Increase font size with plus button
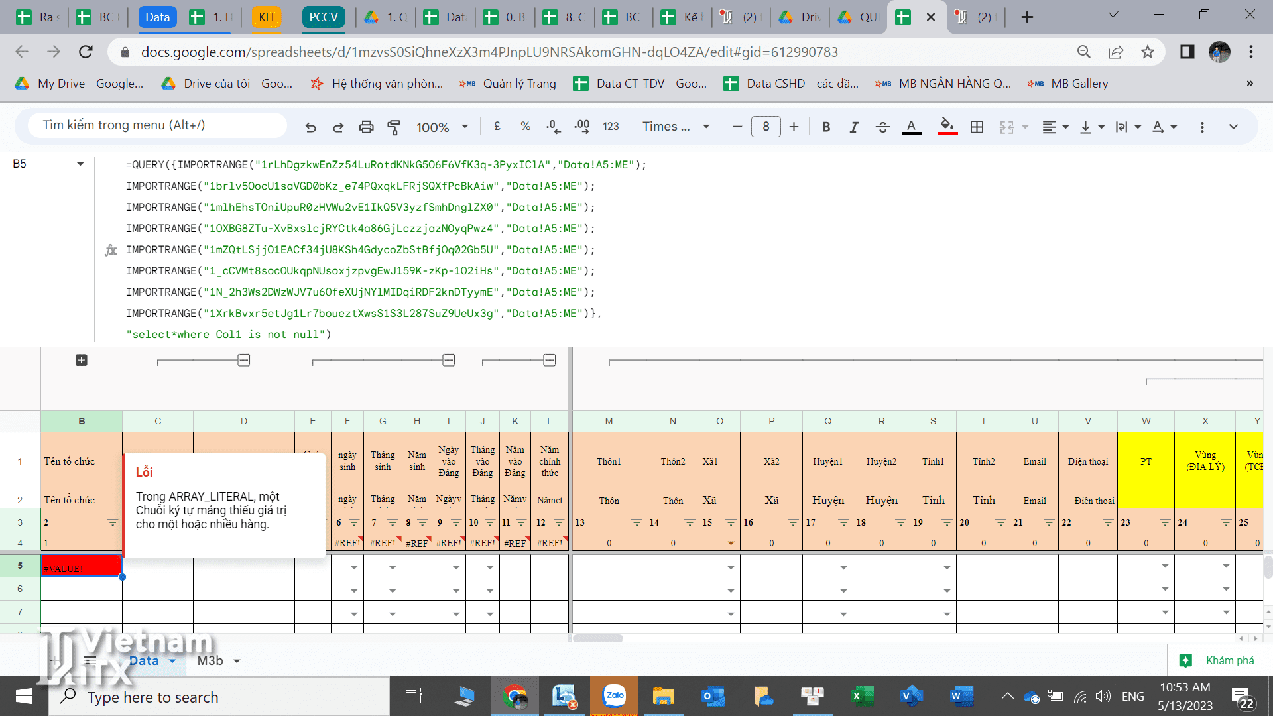This screenshot has height=716, width=1273. click(x=794, y=127)
